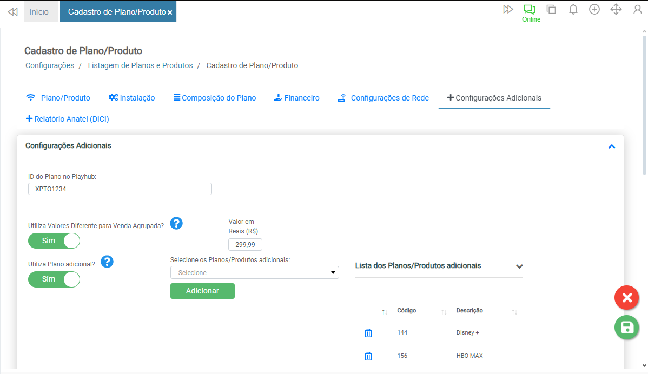The image size is (648, 374).
Task: Click the Online chat status icon
Action: click(529, 10)
